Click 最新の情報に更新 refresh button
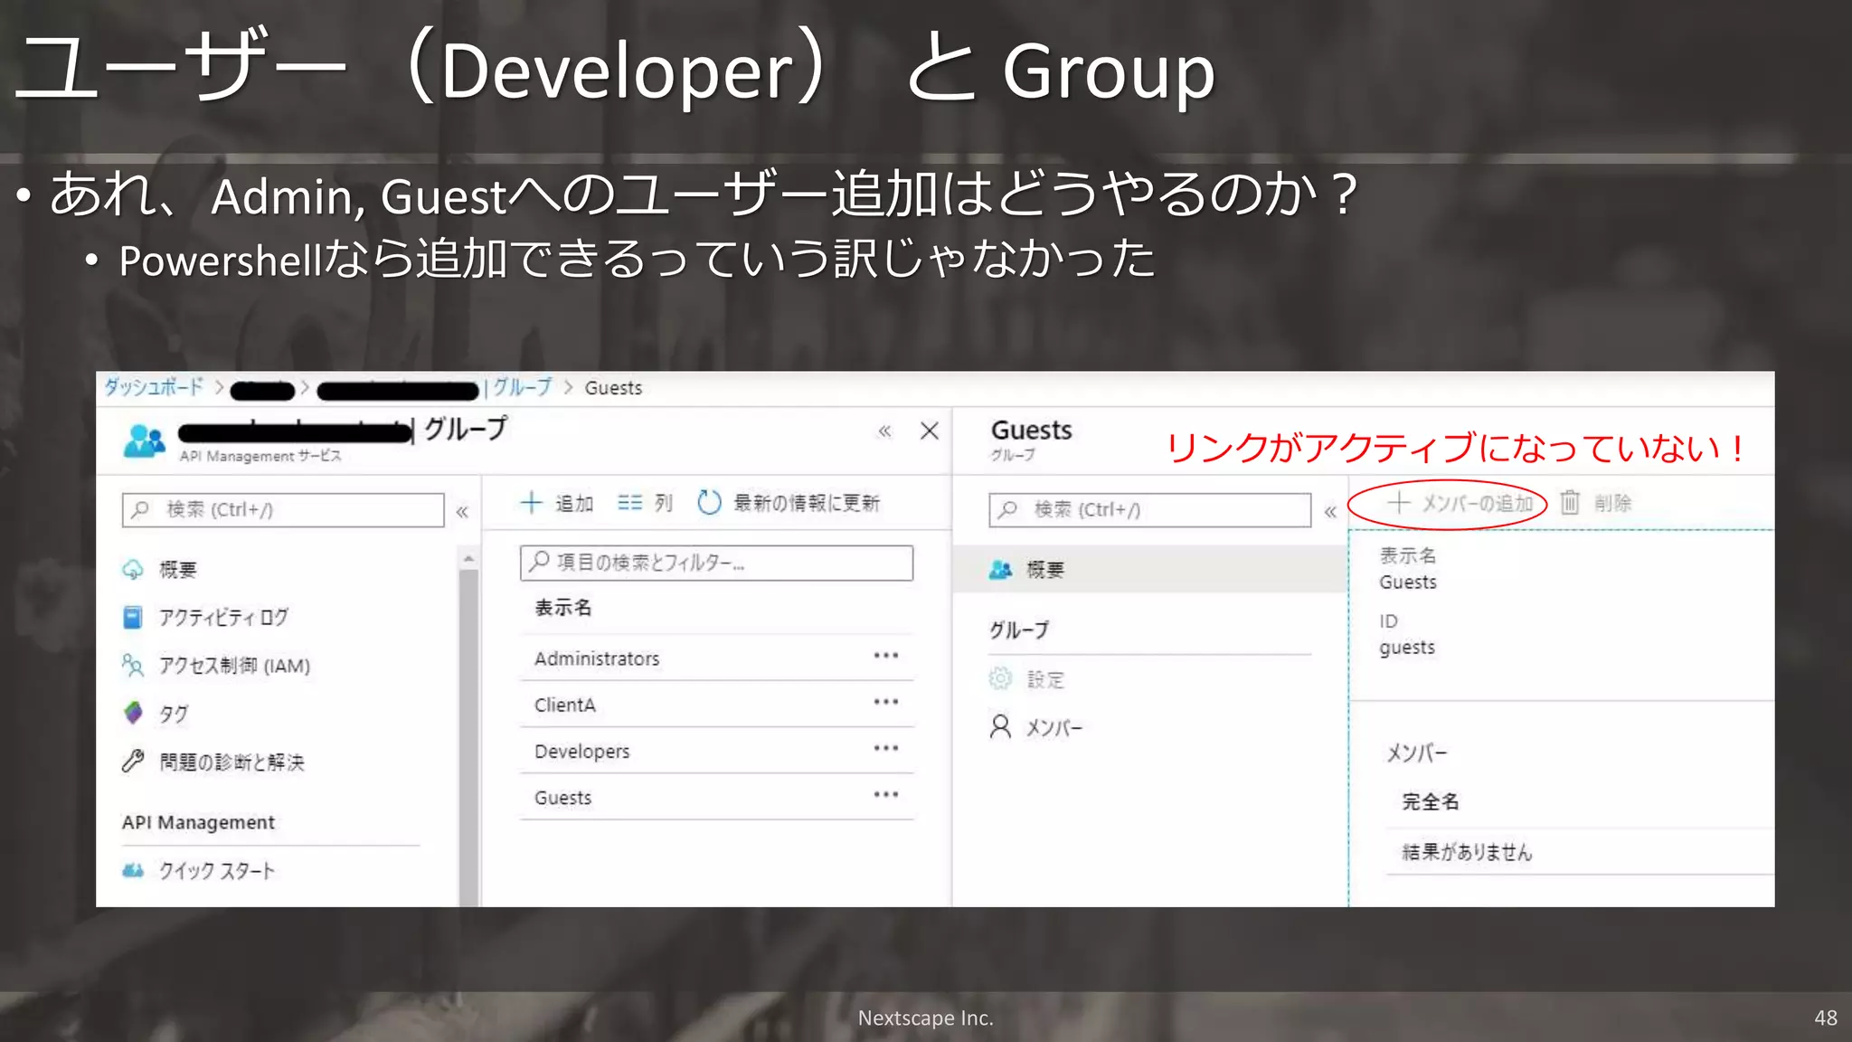1852x1042 pixels. 789,502
